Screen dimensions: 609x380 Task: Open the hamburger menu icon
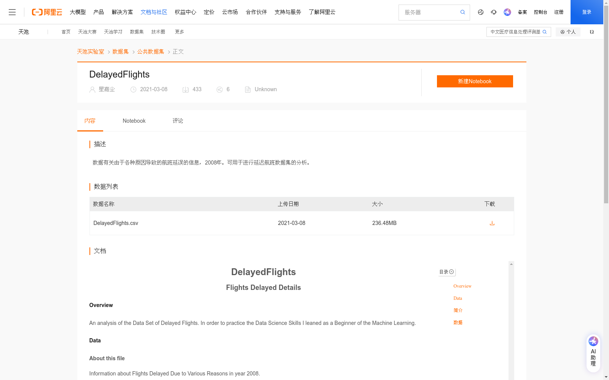(12, 12)
